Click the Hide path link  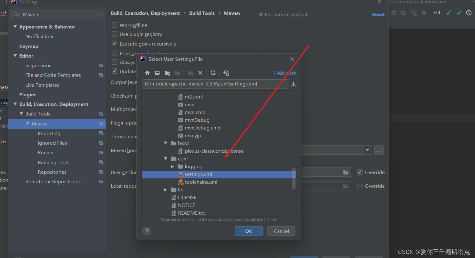point(285,73)
